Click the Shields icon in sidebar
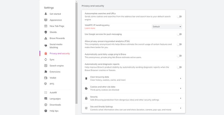 (x=46, y=32)
